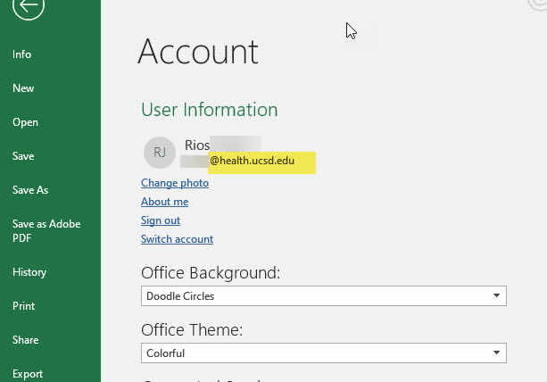The width and height of the screenshot is (547, 382).
Task: Select Save As option
Action: point(30,190)
